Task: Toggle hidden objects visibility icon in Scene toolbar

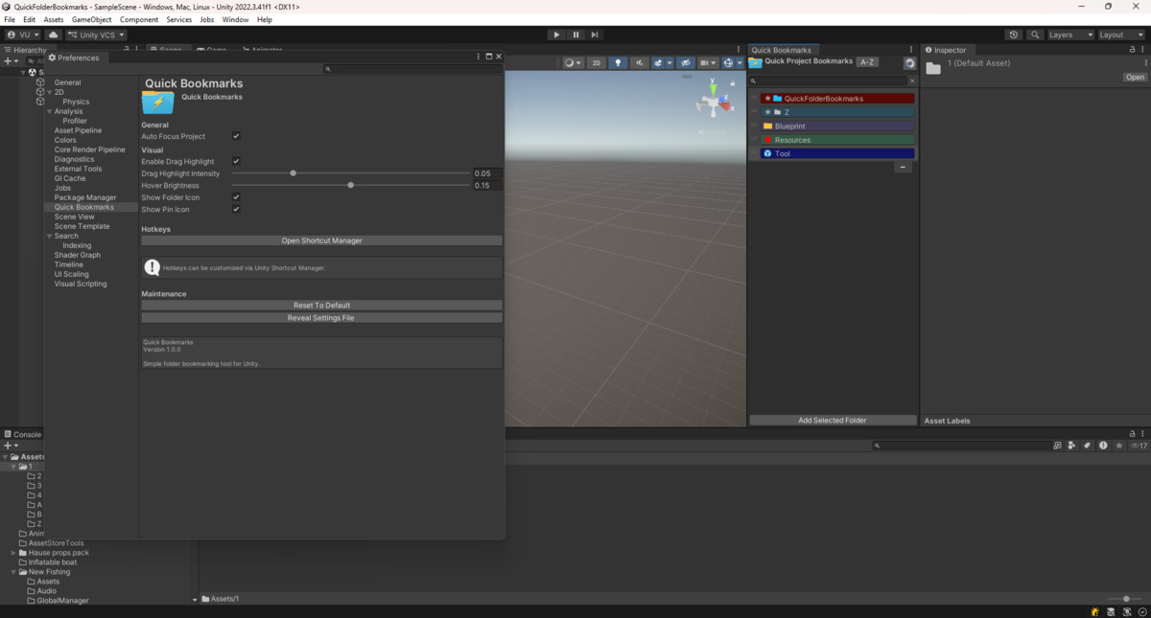Action: pyautogui.click(x=685, y=63)
